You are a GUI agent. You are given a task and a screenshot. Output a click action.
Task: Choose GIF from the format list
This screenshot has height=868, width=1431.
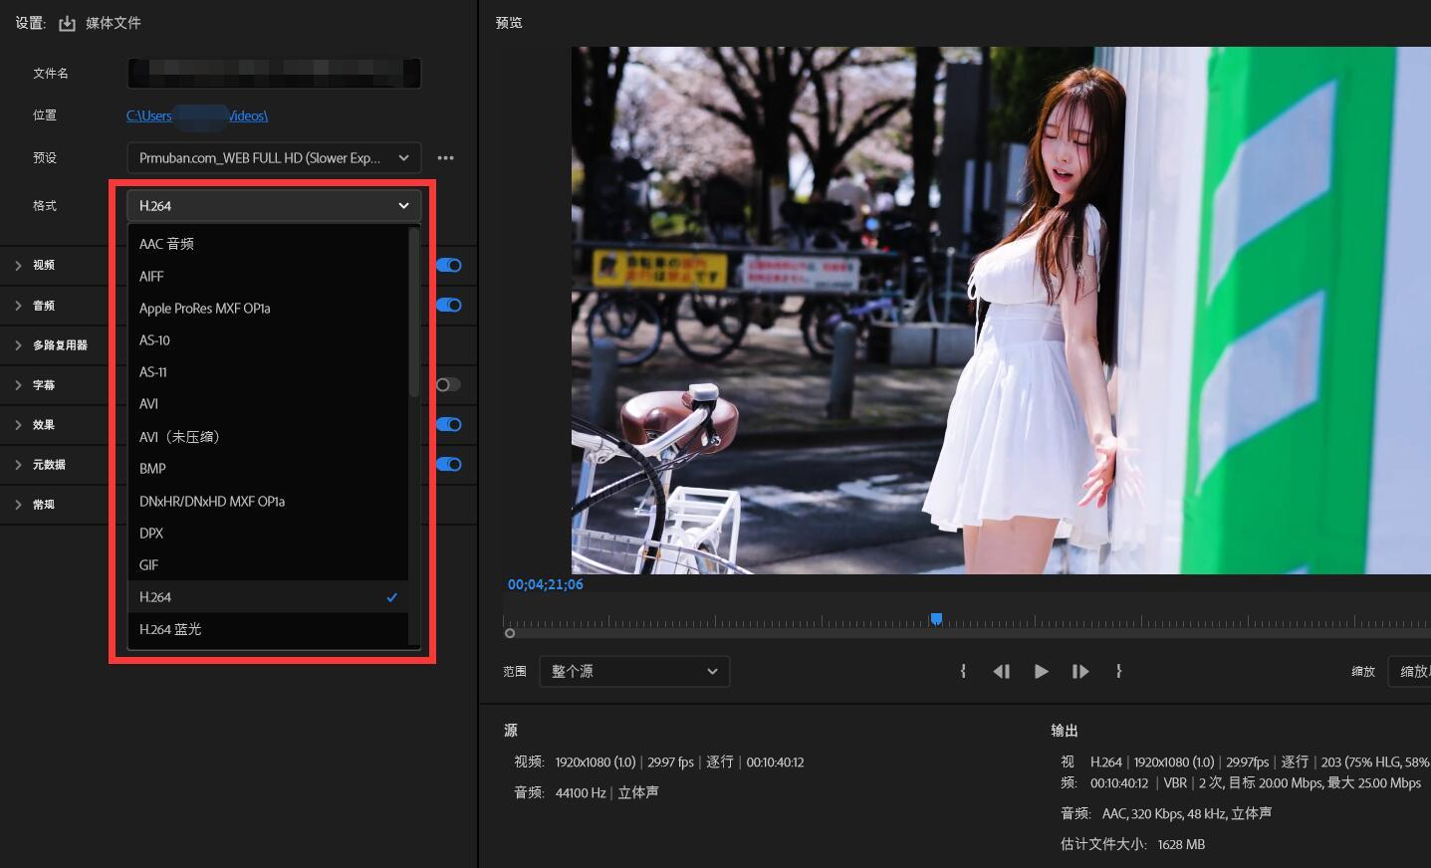coord(147,564)
